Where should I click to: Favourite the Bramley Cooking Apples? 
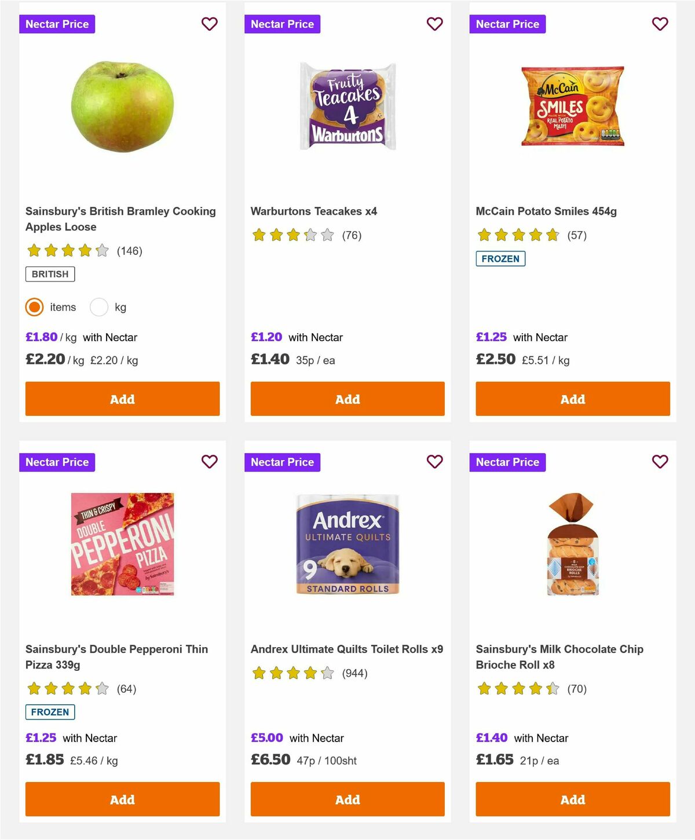pos(210,24)
